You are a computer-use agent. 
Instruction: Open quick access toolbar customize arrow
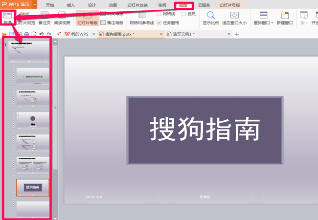click(59, 34)
